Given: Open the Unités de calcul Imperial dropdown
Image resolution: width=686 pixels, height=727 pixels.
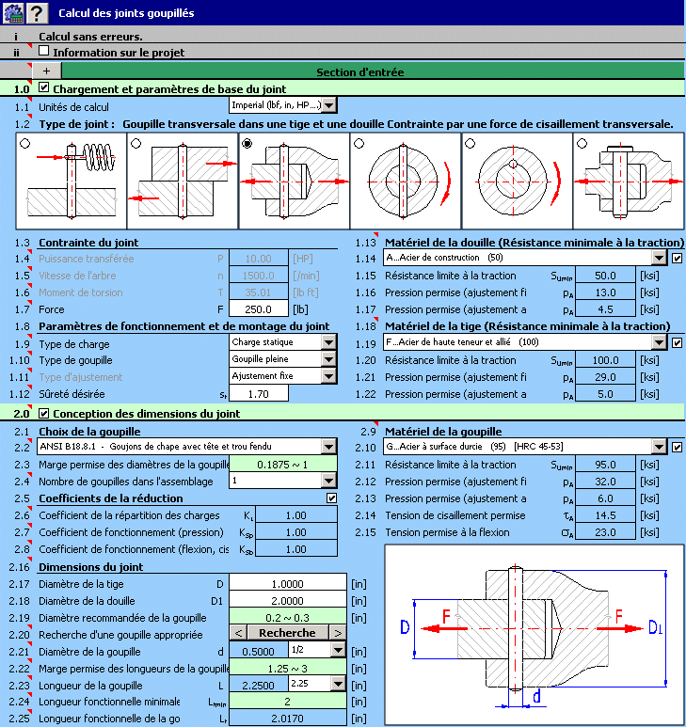Looking at the screenshot, I should [328, 105].
